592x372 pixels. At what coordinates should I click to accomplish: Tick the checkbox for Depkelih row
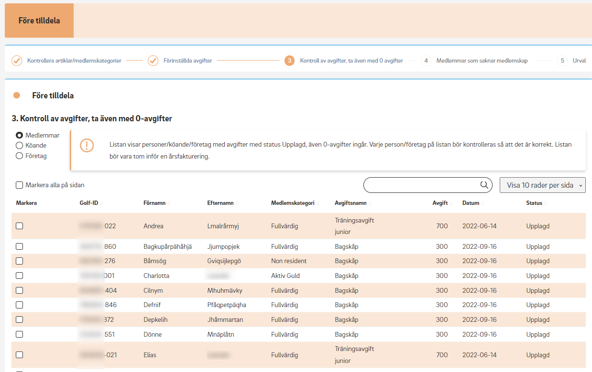pyautogui.click(x=20, y=319)
